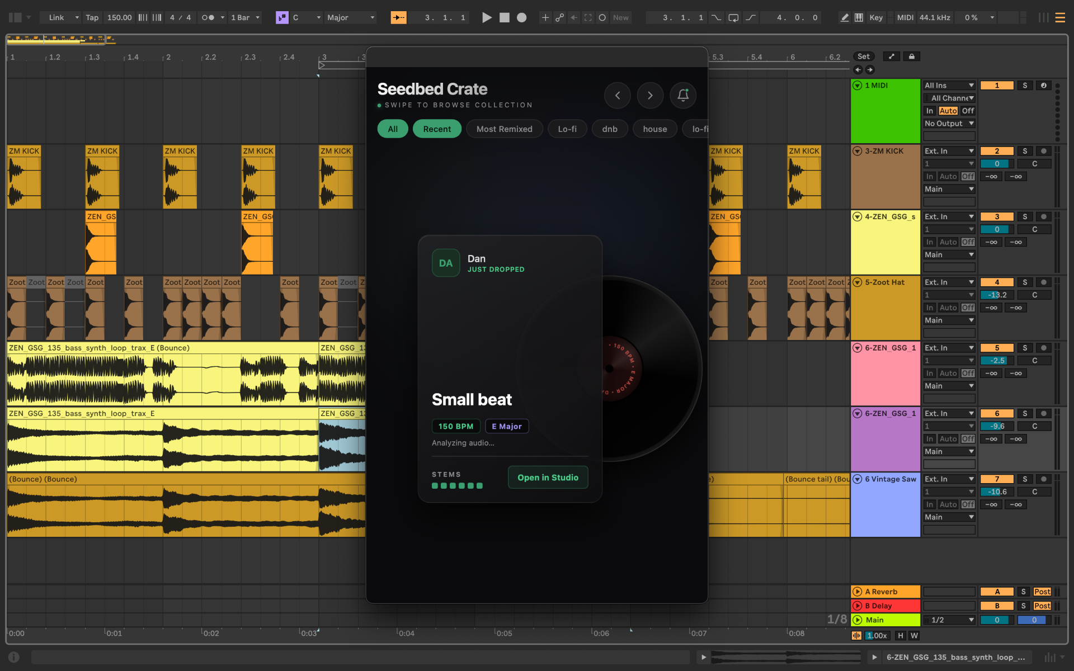Select the Most Remixed filter chip
Viewport: 1074px width, 671px height.
504,129
